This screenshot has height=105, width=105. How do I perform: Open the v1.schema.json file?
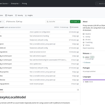pyautogui.click(x=6, y=60)
